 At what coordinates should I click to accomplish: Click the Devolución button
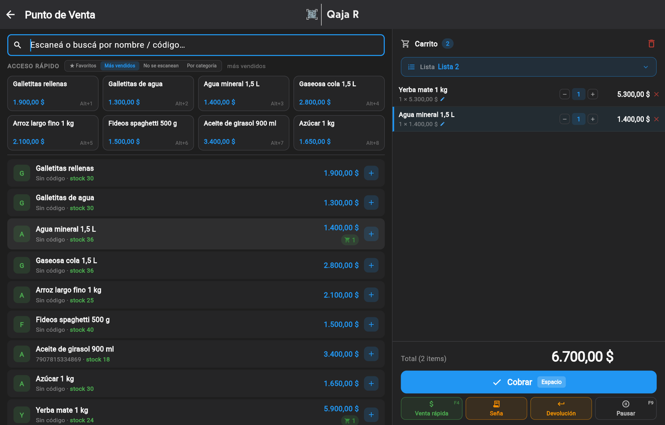pyautogui.click(x=561, y=408)
